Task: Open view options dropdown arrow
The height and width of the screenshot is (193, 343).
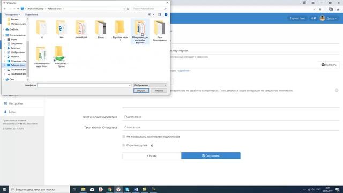Action: [154, 14]
